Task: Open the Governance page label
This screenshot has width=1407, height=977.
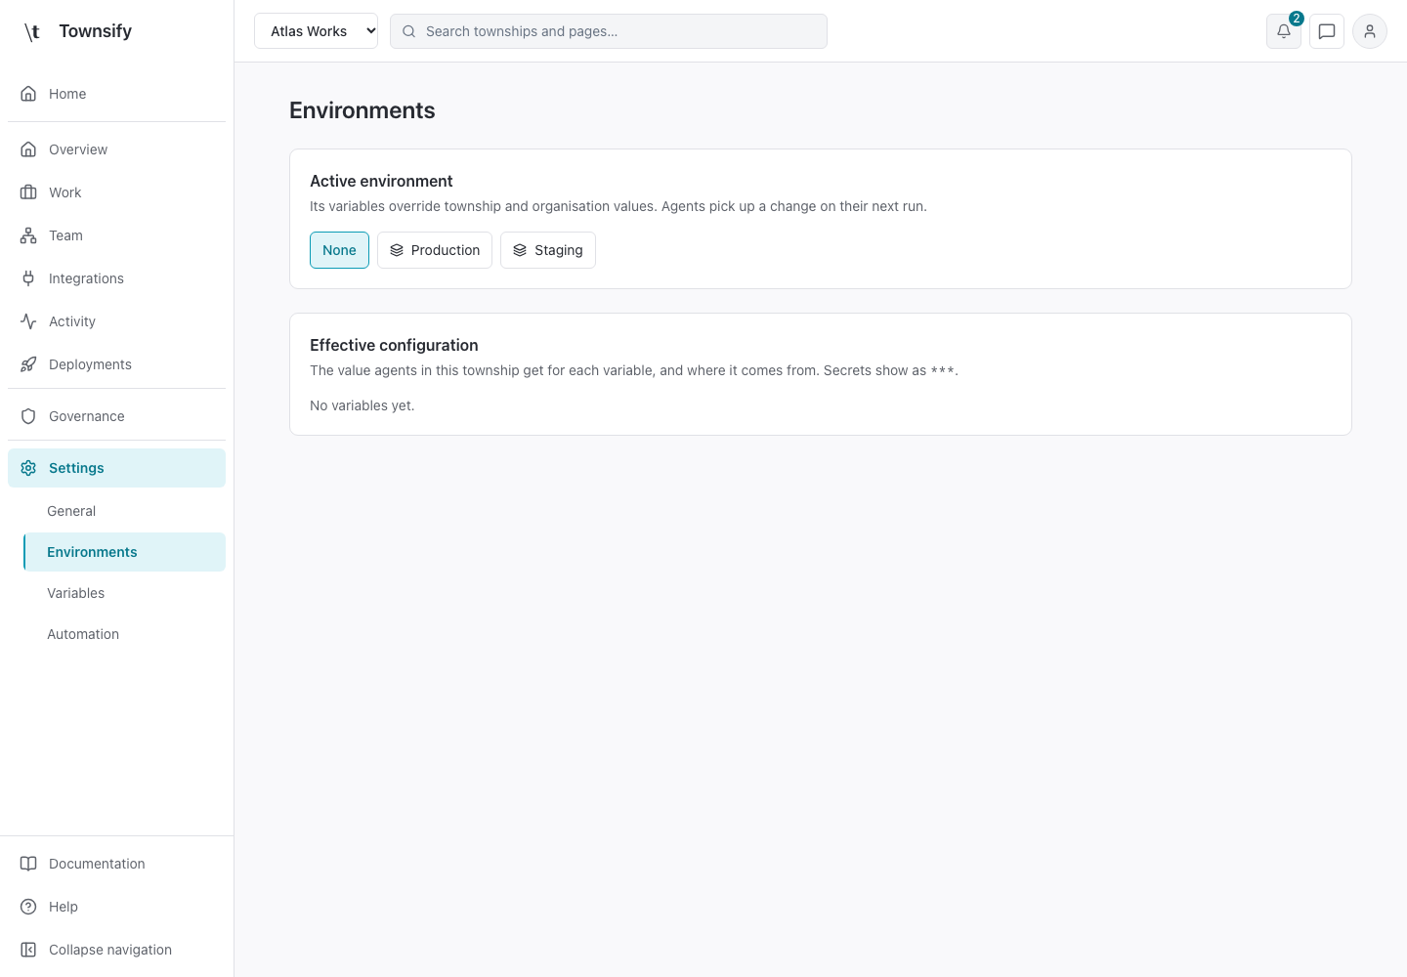Action: (87, 416)
